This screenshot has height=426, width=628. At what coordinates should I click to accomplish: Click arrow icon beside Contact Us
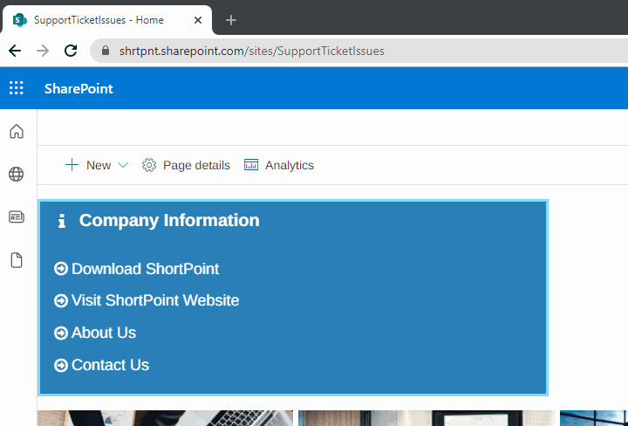[61, 366]
